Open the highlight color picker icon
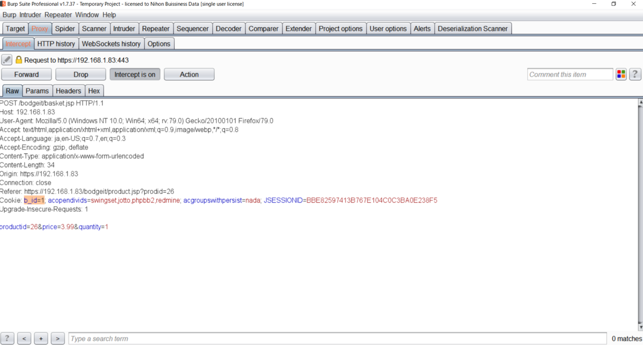The width and height of the screenshot is (643, 345). tap(621, 74)
